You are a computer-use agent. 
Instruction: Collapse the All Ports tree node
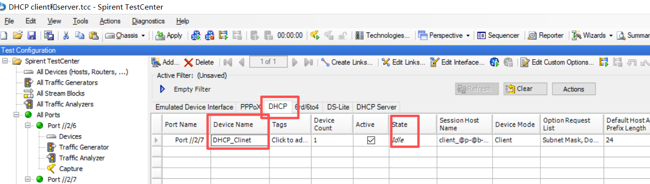coord(16,115)
